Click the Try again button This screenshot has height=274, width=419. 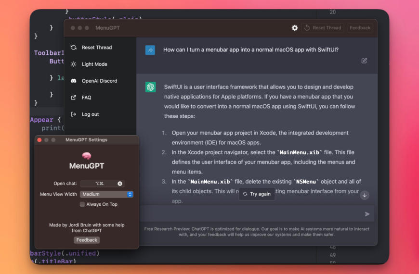(257, 194)
